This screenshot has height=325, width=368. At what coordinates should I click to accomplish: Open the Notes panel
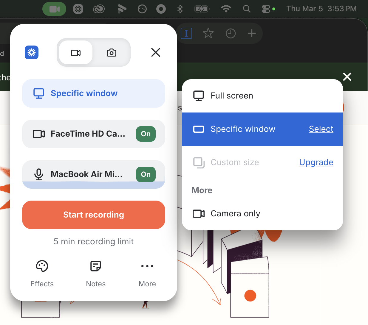click(95, 273)
